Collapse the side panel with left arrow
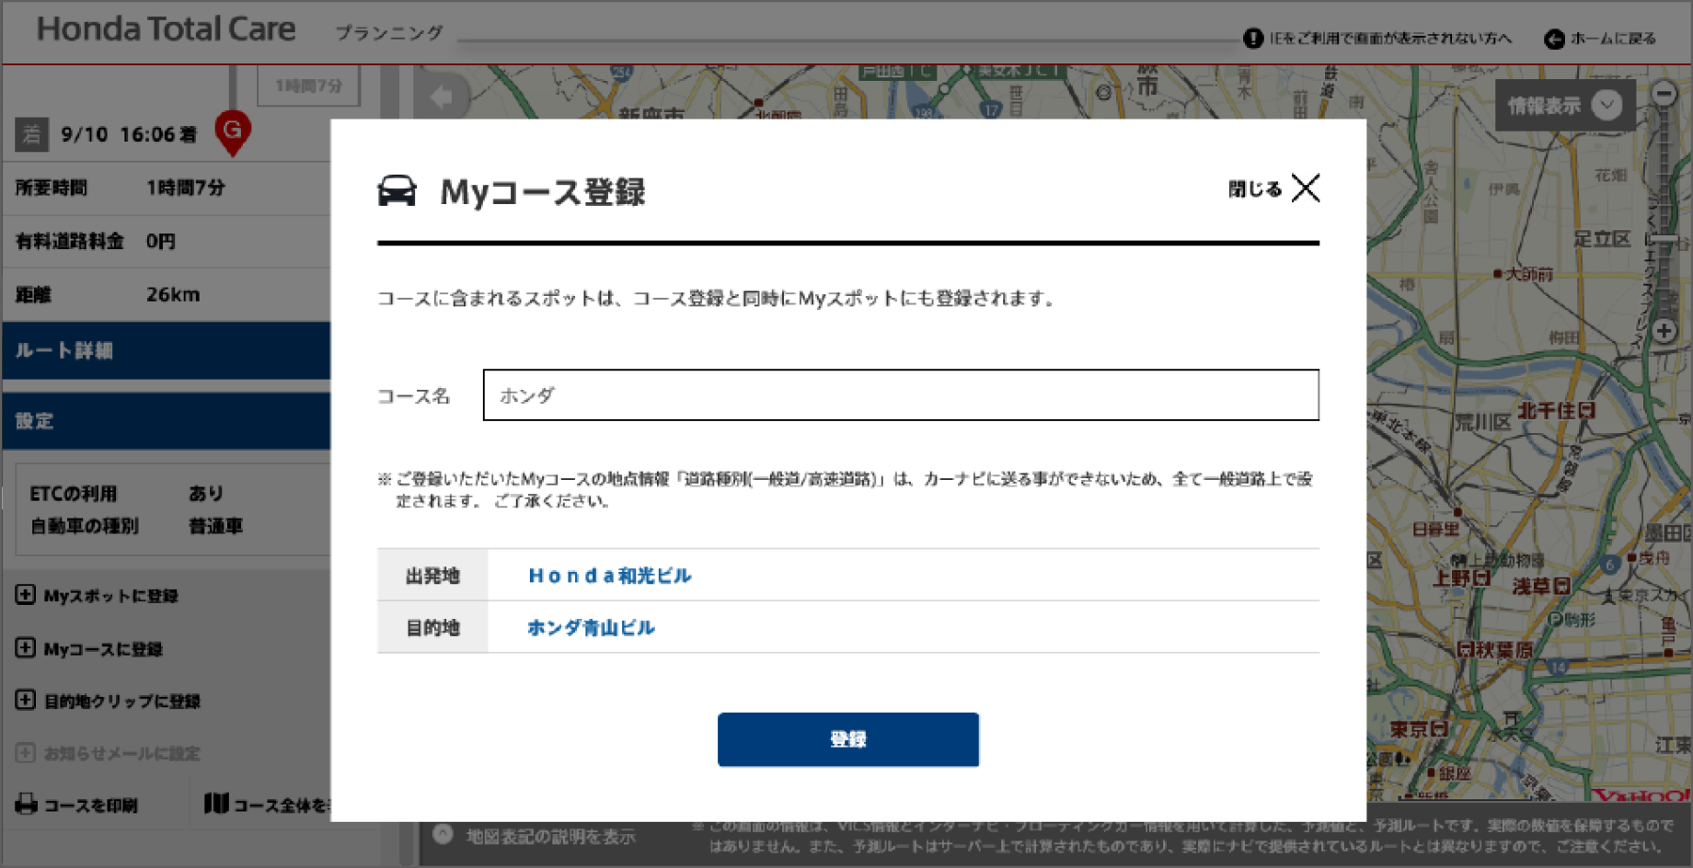The height and width of the screenshot is (868, 1693). pos(442,97)
